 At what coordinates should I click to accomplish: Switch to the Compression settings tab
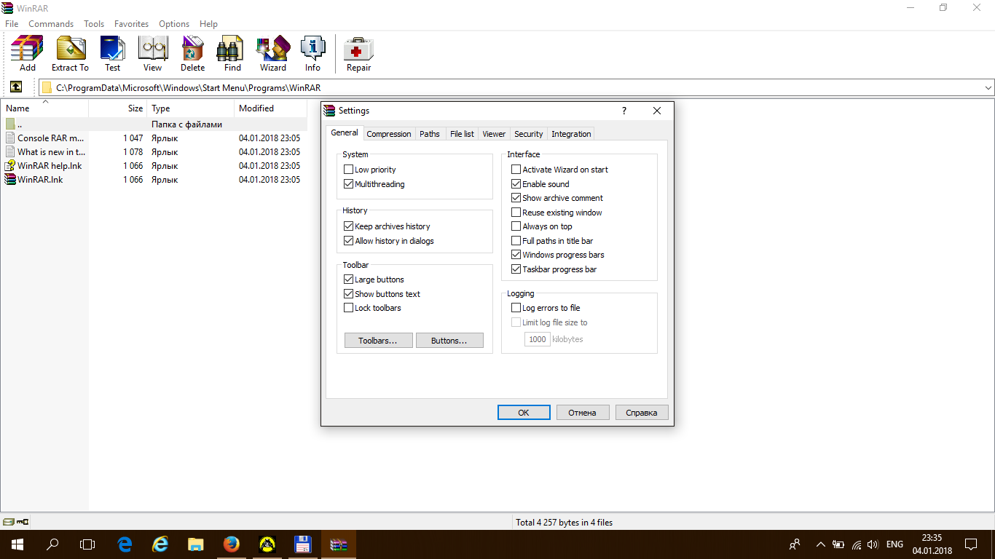pos(388,133)
